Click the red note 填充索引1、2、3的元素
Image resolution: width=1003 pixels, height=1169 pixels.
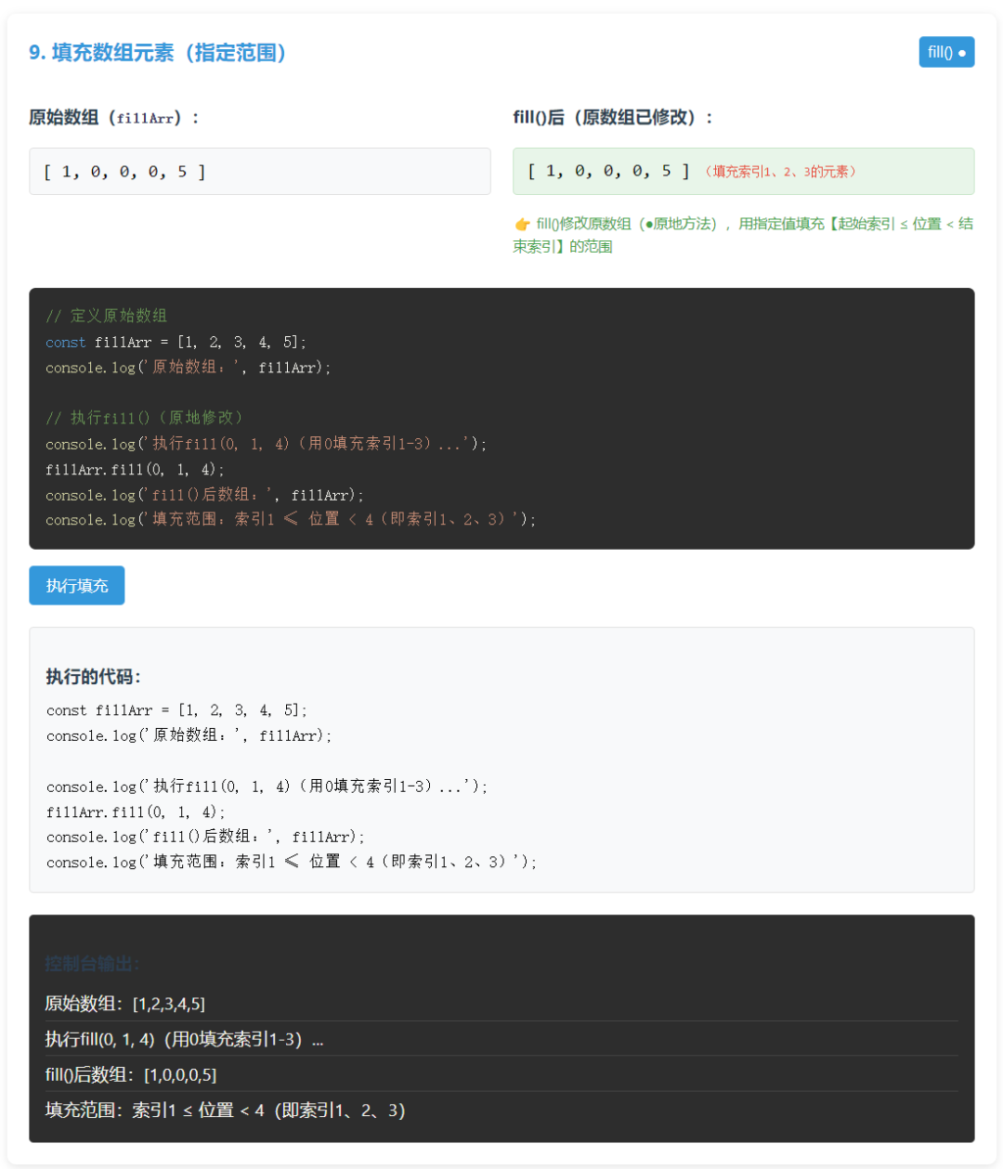(x=780, y=172)
